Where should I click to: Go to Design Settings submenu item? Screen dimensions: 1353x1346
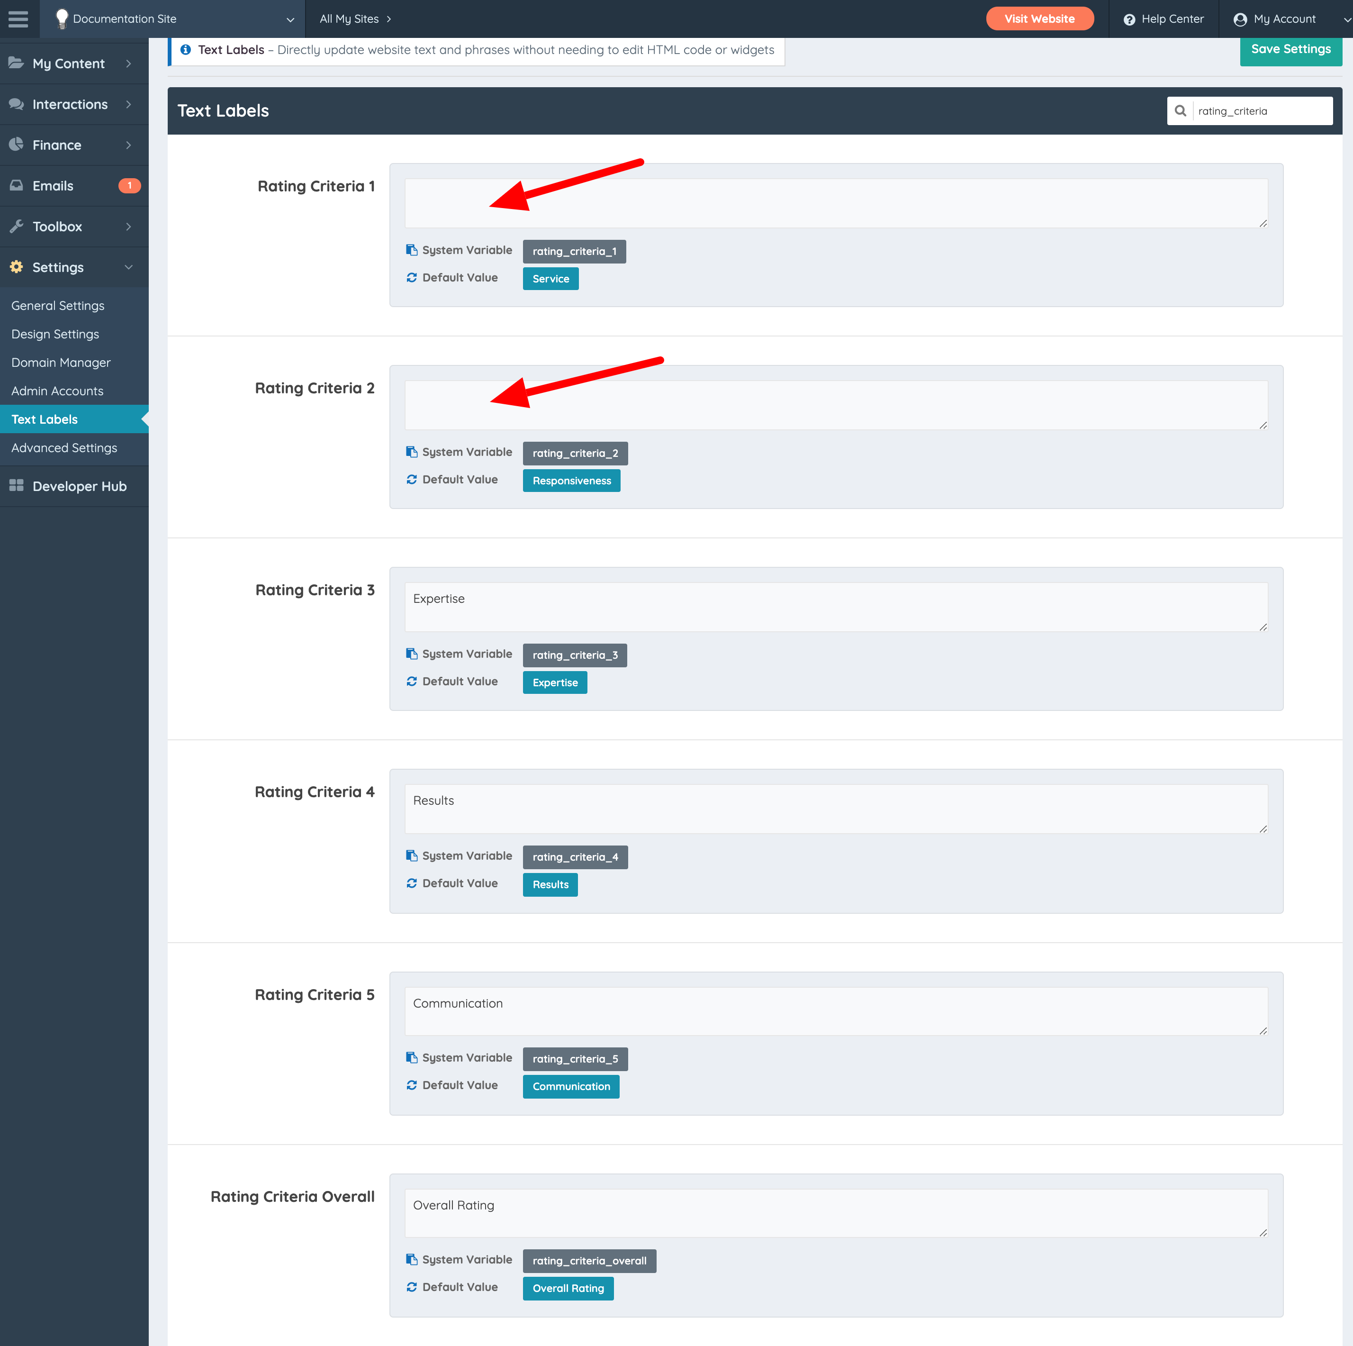click(55, 334)
